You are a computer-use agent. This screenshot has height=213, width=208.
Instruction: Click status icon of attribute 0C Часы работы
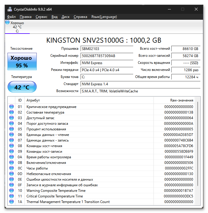11,168
